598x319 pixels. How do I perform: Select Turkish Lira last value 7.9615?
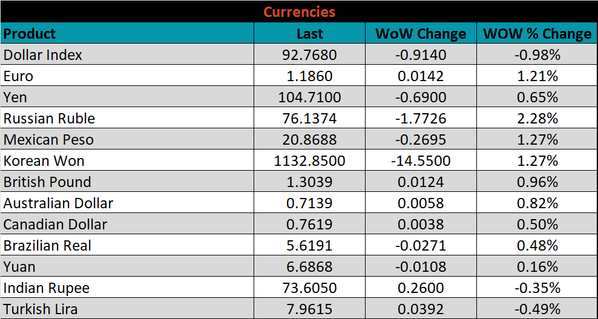[309, 309]
